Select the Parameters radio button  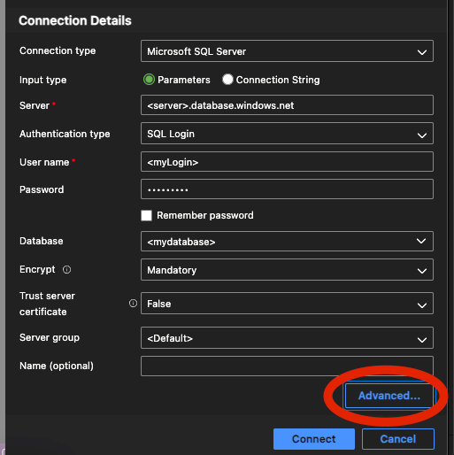[149, 80]
